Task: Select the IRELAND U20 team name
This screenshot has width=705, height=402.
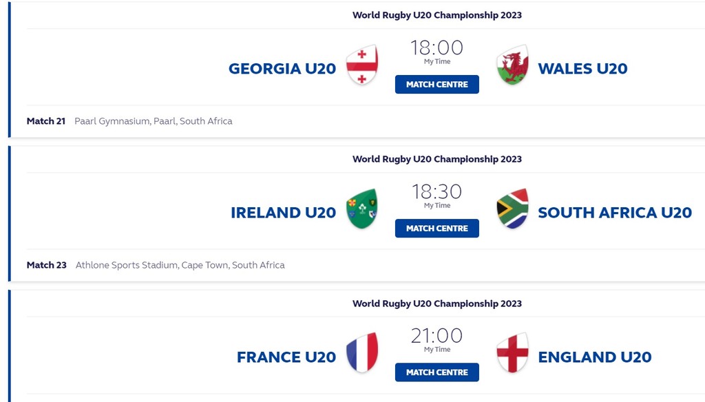Action: click(284, 213)
